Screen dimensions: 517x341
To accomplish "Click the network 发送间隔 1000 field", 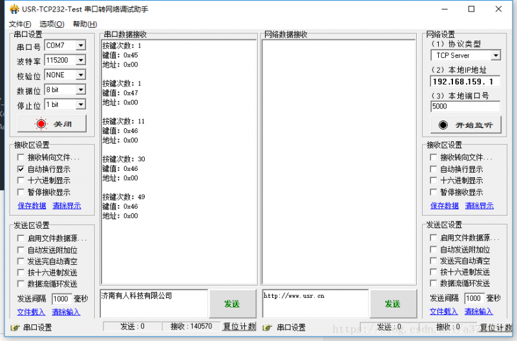I will pyautogui.click(x=474, y=298).
